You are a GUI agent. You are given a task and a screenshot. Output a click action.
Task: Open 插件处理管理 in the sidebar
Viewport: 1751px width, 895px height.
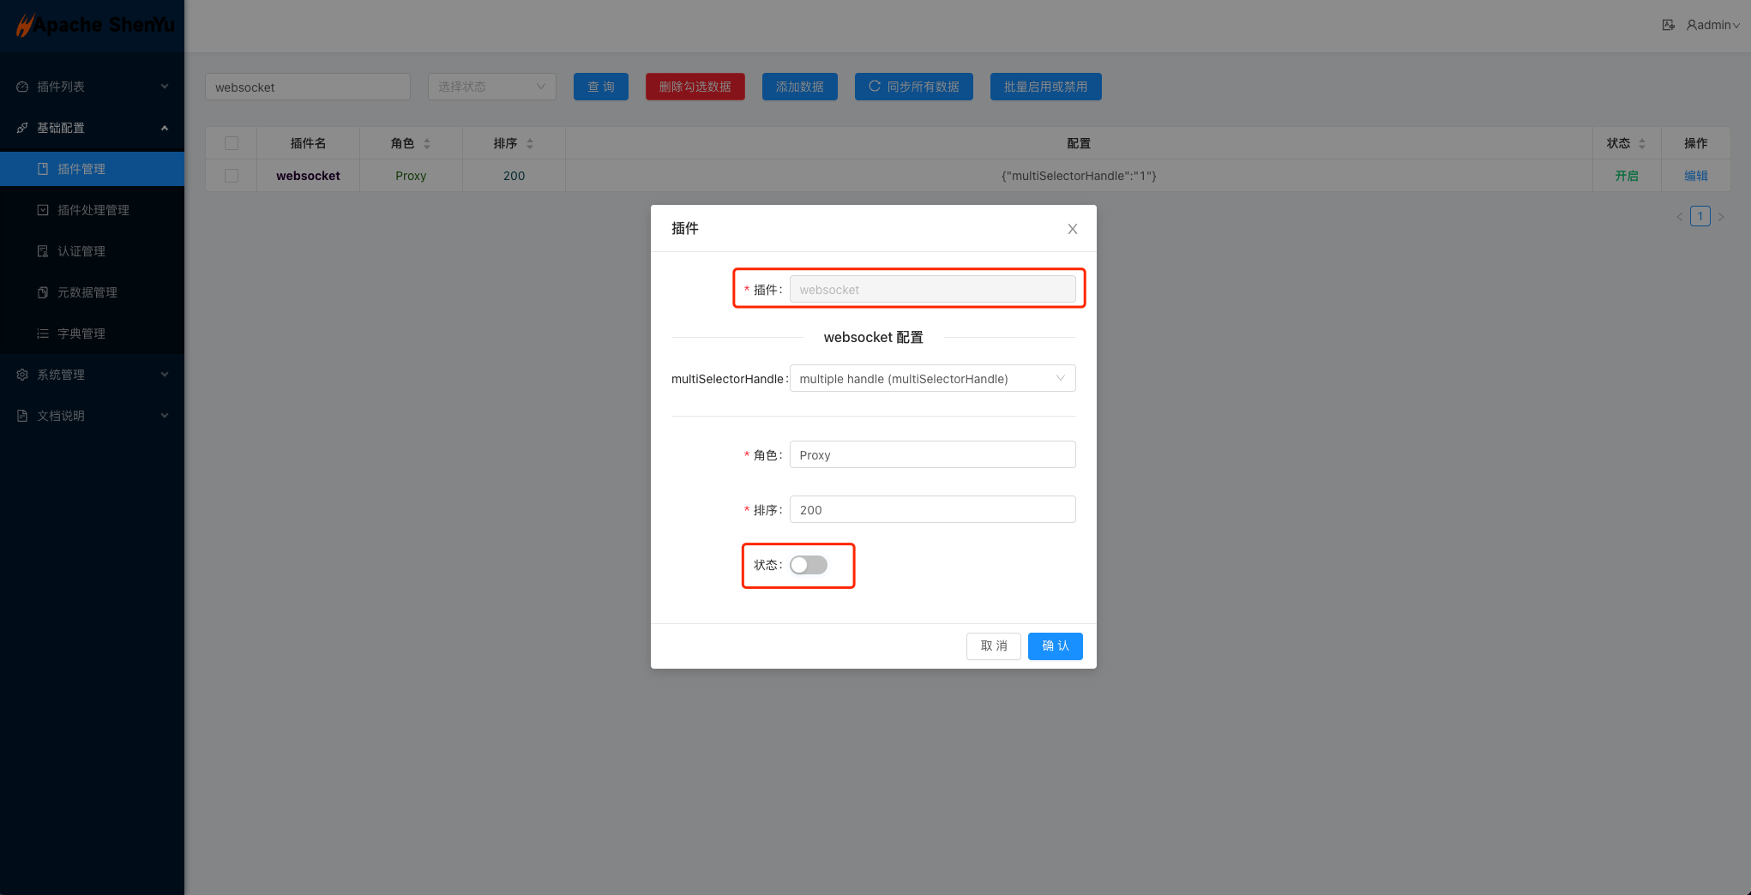point(93,210)
